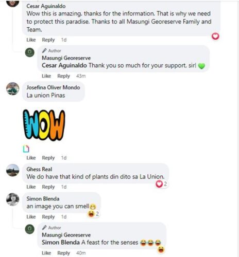
Task: Like the 'A feast for the senses' reply
Action: pos(46,253)
